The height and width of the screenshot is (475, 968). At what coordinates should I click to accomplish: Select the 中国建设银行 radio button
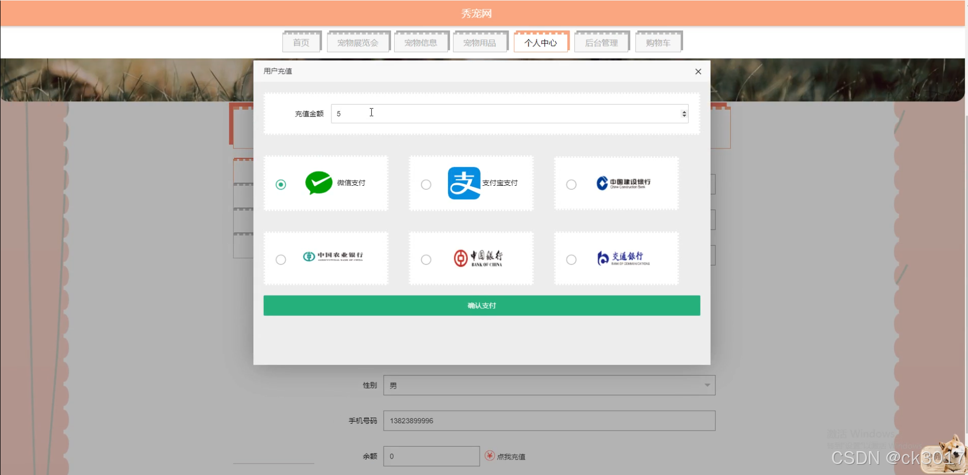pos(571,185)
